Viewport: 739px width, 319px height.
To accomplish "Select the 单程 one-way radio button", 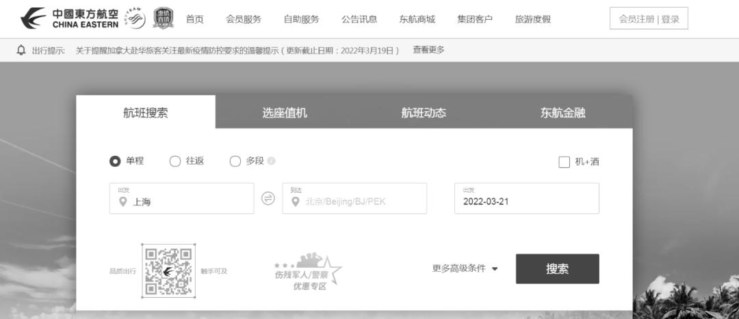I will tap(115, 161).
